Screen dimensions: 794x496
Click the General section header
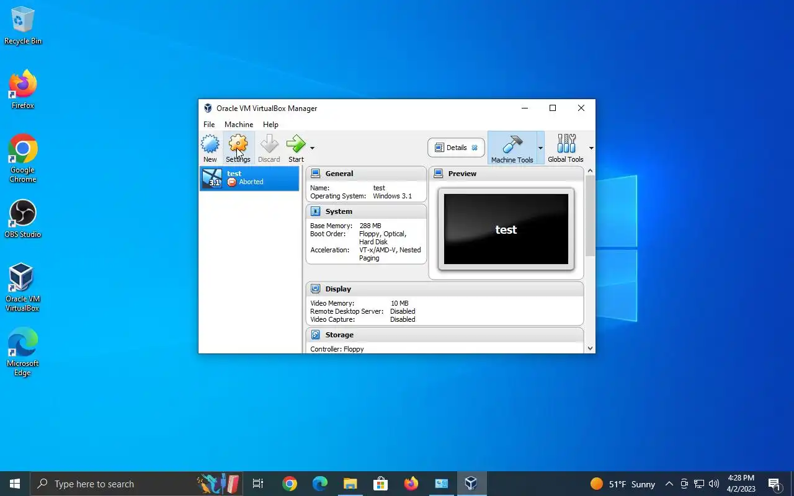pos(366,174)
